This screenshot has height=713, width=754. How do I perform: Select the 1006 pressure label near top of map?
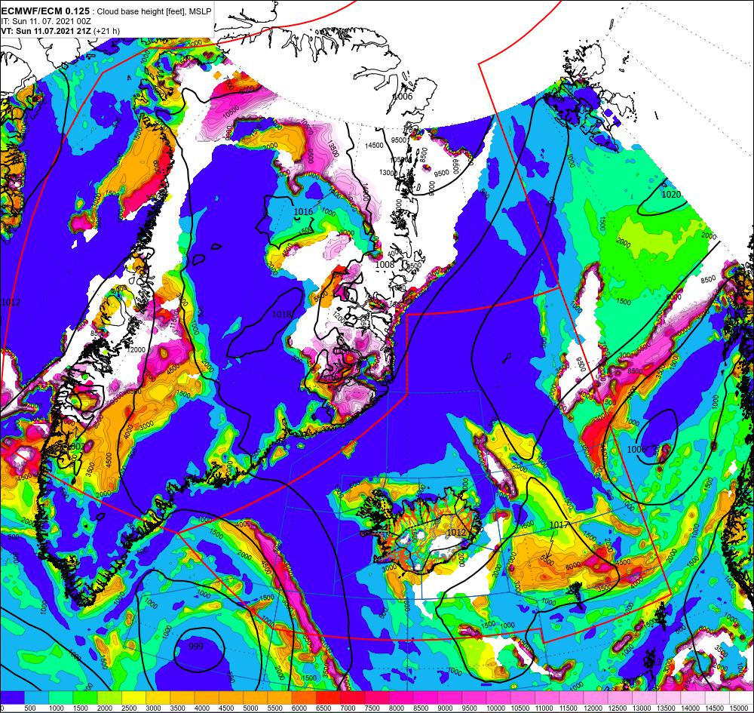[403, 97]
